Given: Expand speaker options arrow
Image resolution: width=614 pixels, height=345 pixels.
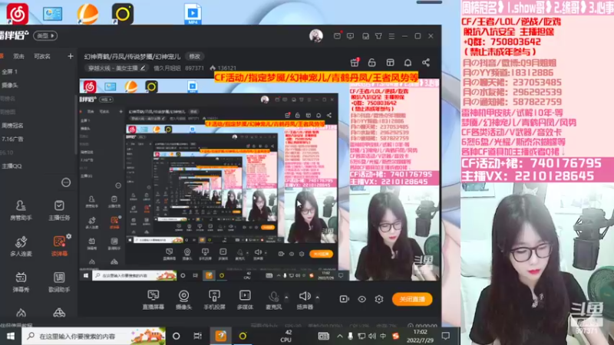Looking at the screenshot, I should click(317, 297).
